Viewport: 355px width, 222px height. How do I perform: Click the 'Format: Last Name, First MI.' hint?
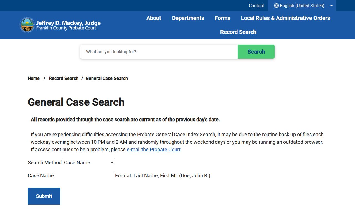pyautogui.click(x=163, y=176)
